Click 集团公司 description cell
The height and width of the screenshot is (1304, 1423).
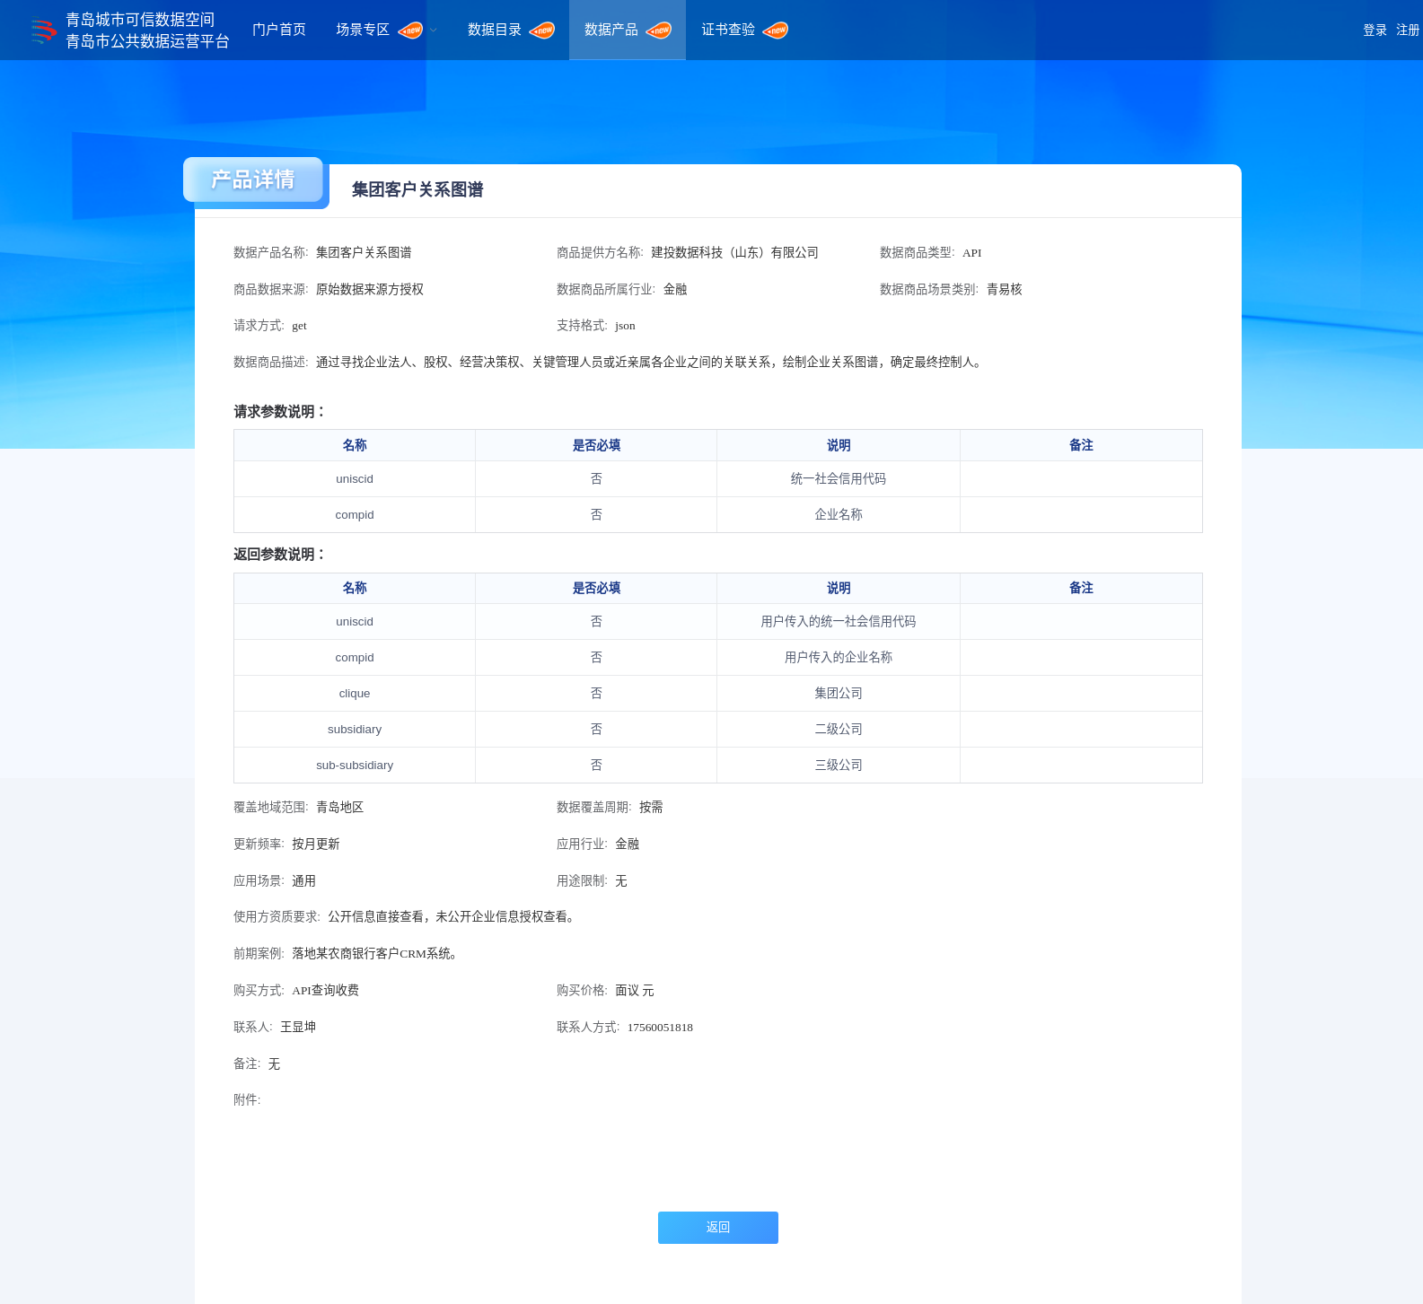pos(839,694)
